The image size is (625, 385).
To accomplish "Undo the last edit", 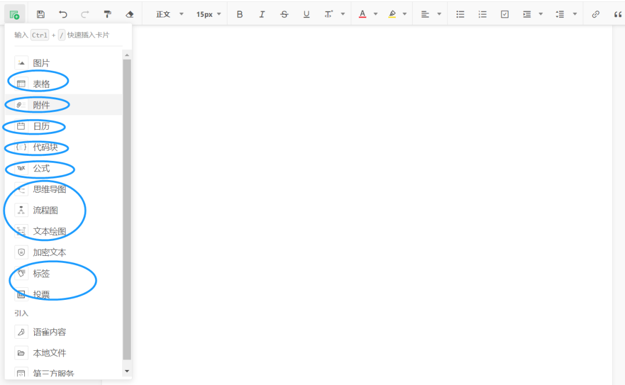I will 63,14.
